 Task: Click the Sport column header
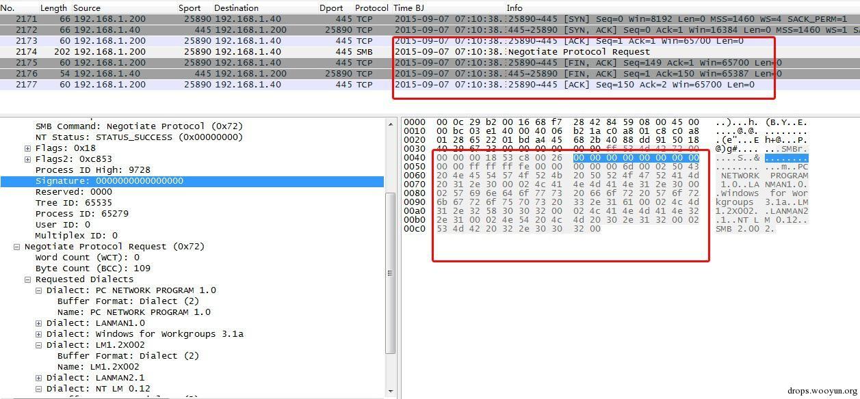pyautogui.click(x=190, y=8)
